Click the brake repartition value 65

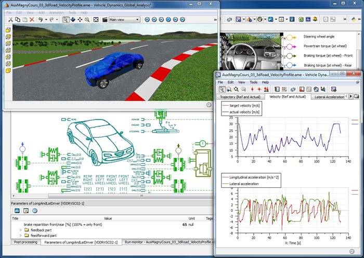coord(184,224)
